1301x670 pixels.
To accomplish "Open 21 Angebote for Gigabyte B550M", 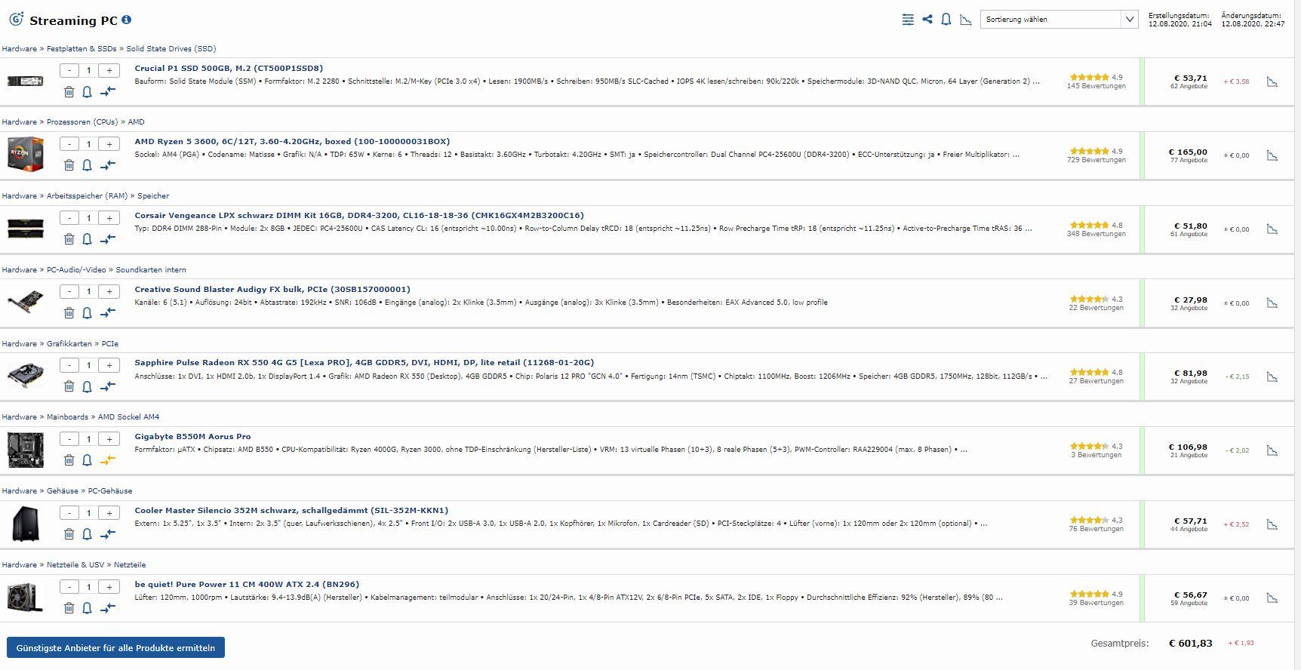I will 1189,455.
